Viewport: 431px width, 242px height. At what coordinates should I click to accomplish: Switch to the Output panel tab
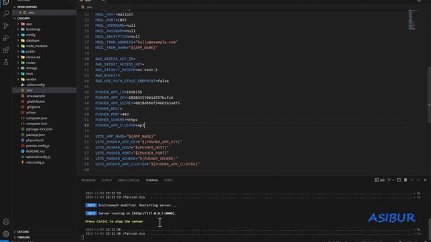(x=106, y=180)
